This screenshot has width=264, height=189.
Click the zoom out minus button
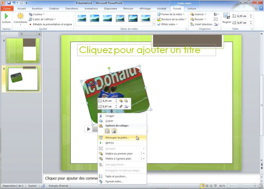coord(229,186)
